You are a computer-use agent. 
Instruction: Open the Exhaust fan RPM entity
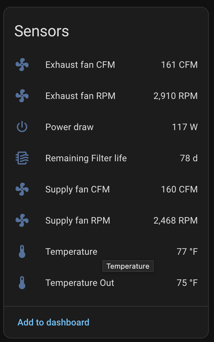[80, 96]
